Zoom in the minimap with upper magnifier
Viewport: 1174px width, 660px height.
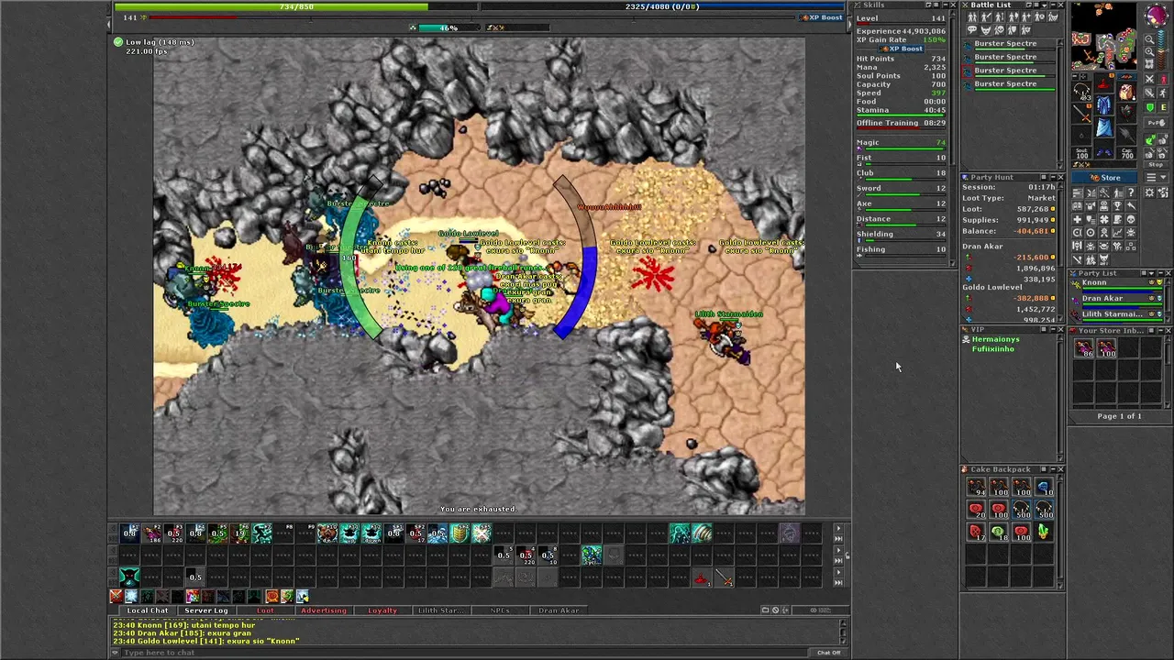pos(1149,39)
